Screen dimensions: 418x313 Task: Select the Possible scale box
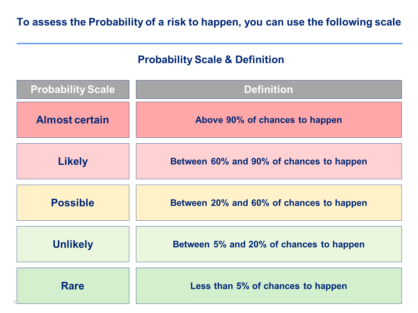(x=73, y=203)
